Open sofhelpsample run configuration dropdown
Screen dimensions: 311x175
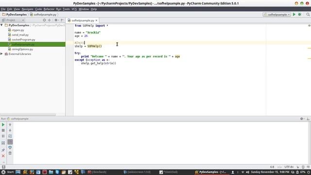277,15
